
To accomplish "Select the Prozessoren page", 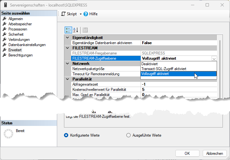I will click(x=18, y=29).
